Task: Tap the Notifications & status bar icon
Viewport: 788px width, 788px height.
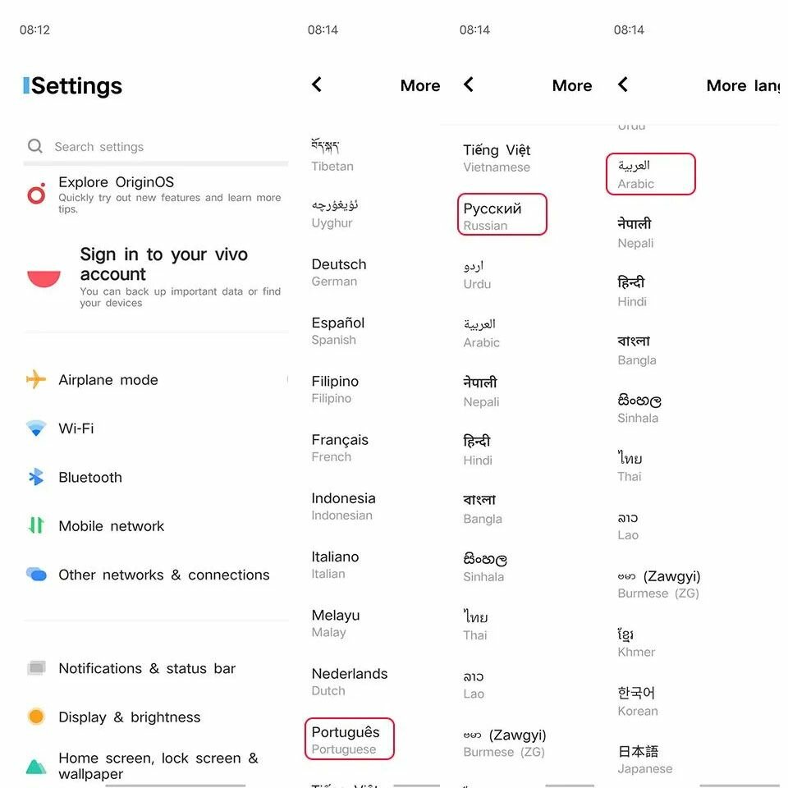Action: pos(36,668)
